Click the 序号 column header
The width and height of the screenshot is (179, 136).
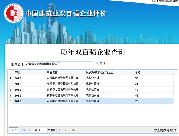click(153, 72)
